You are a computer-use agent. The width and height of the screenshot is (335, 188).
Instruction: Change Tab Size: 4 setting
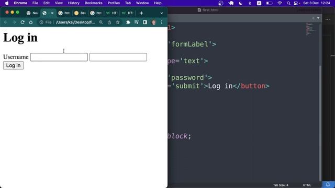tap(281, 185)
